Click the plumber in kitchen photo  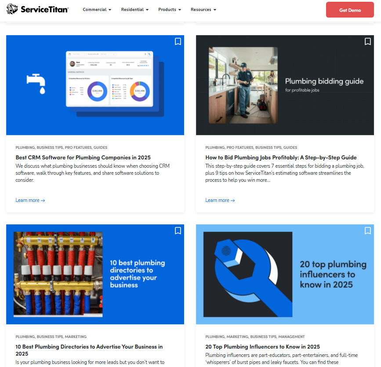[243, 85]
